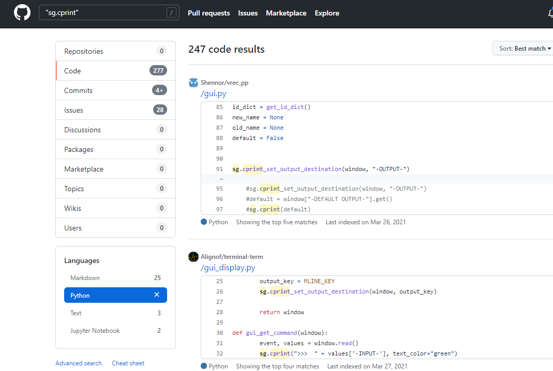Remove the Python language filter

tap(157, 295)
